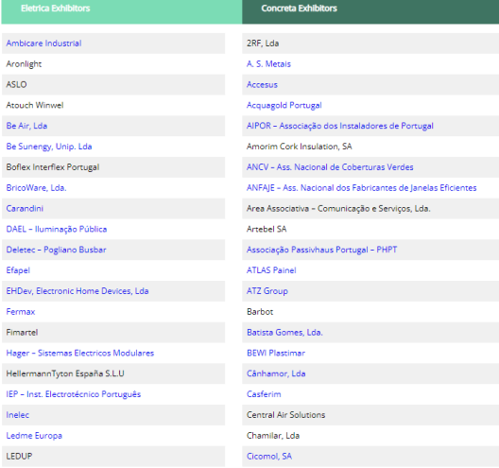Switch to the Eletrica Exhibitors tab
The width and height of the screenshot is (499, 468).
click(x=121, y=11)
